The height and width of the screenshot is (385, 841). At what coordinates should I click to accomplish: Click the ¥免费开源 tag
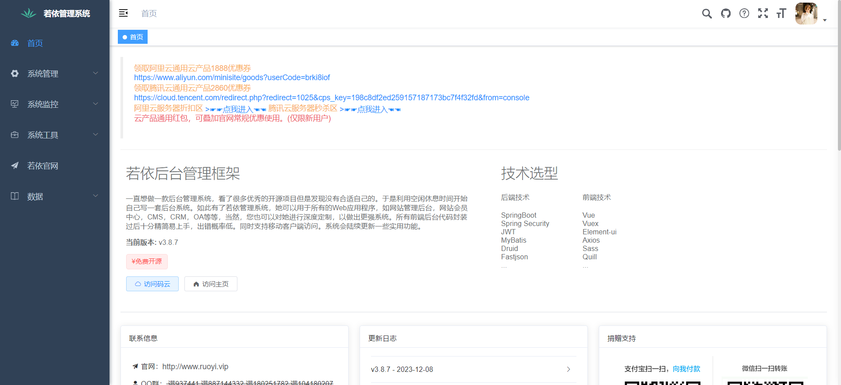[x=147, y=261]
